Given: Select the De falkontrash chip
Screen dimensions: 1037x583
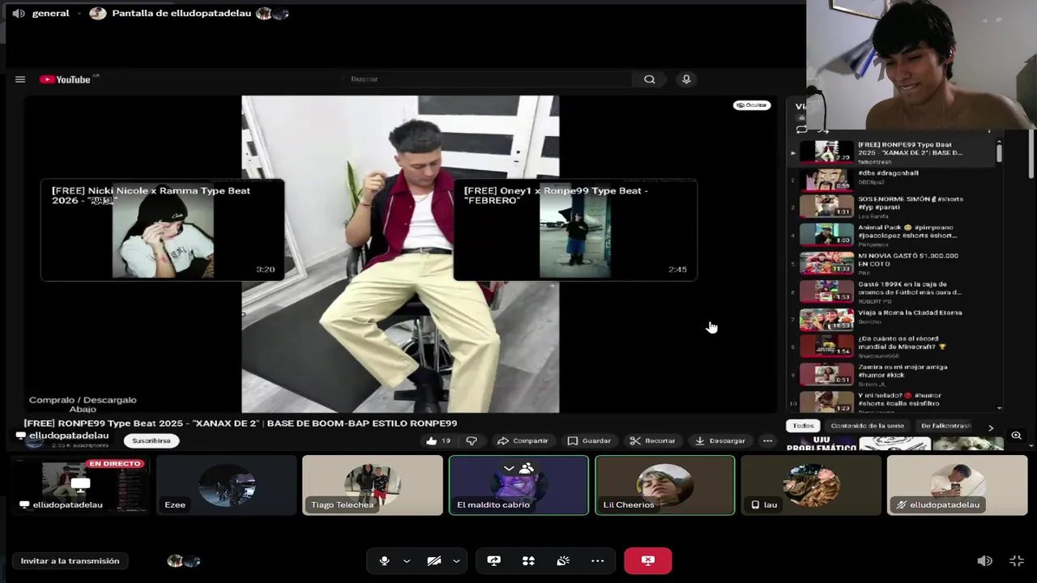Looking at the screenshot, I should pyautogui.click(x=945, y=426).
